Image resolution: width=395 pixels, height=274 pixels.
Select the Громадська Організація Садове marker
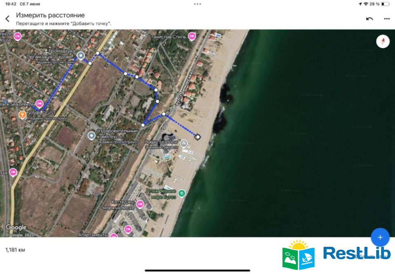[x=81, y=56]
